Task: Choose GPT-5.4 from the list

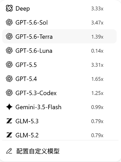Action: pos(60,79)
